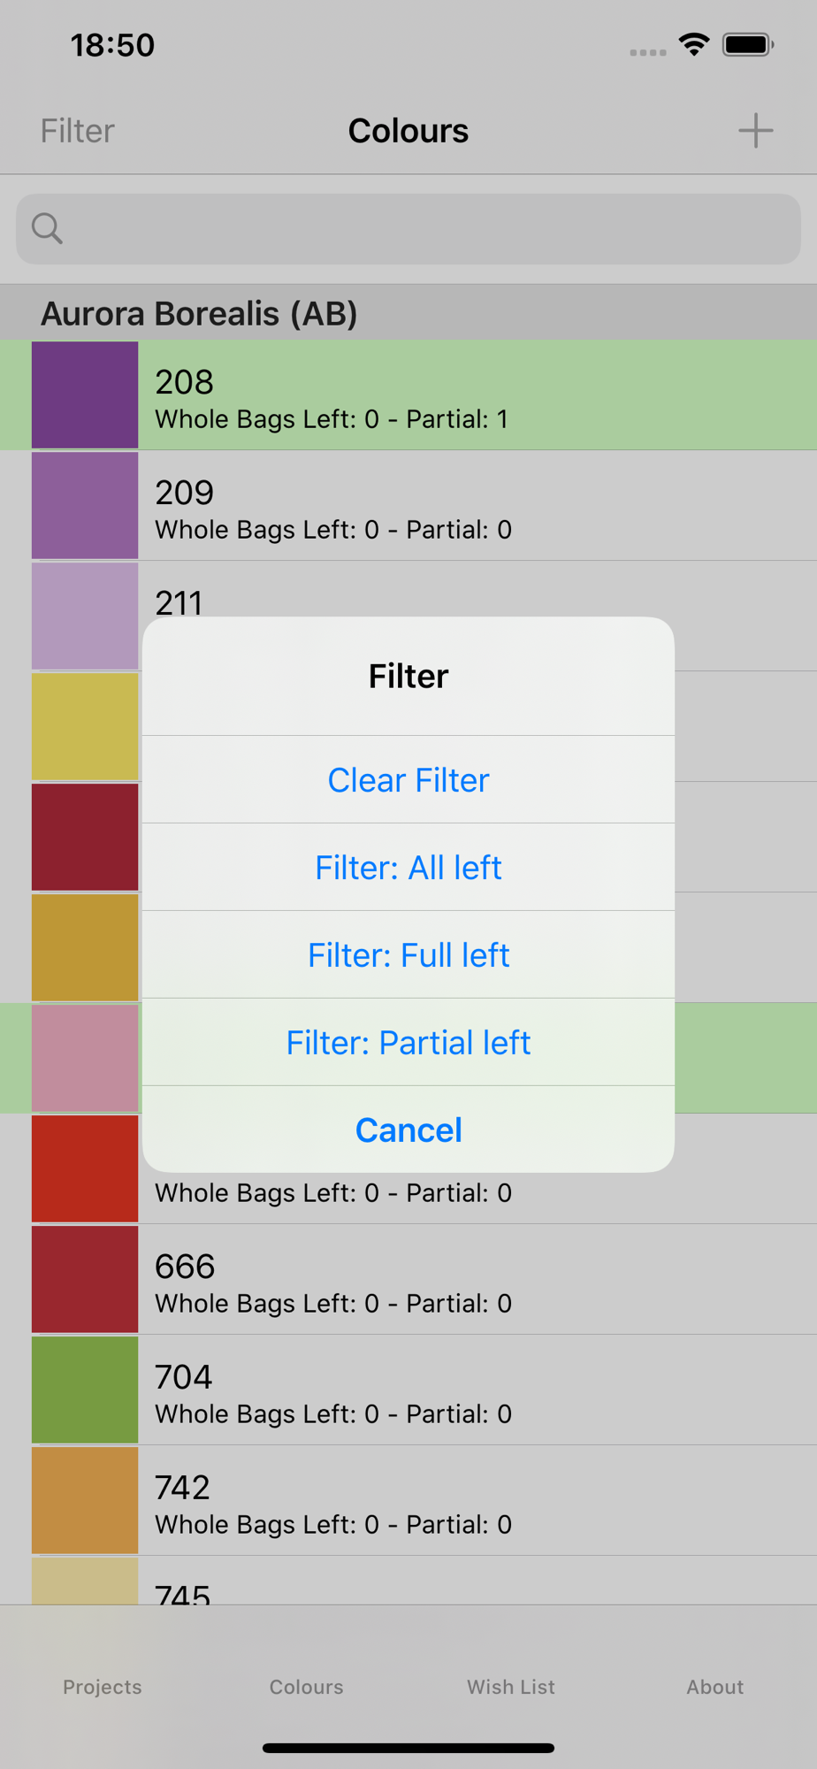Cancel the Filter dialog

pyautogui.click(x=408, y=1130)
